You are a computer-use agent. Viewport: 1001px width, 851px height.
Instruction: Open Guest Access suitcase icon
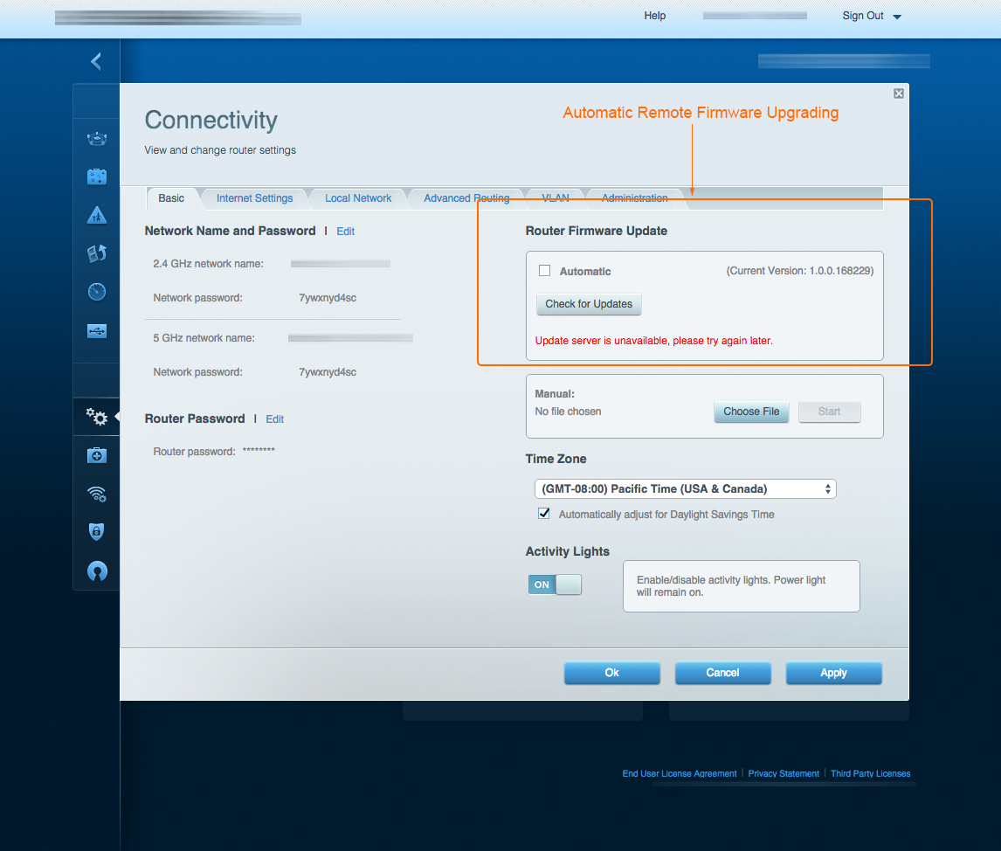(97, 176)
